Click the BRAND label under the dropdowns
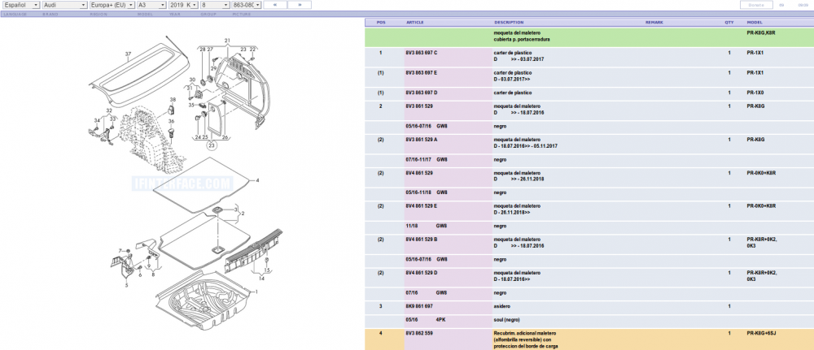The image size is (814, 350). 50,14
